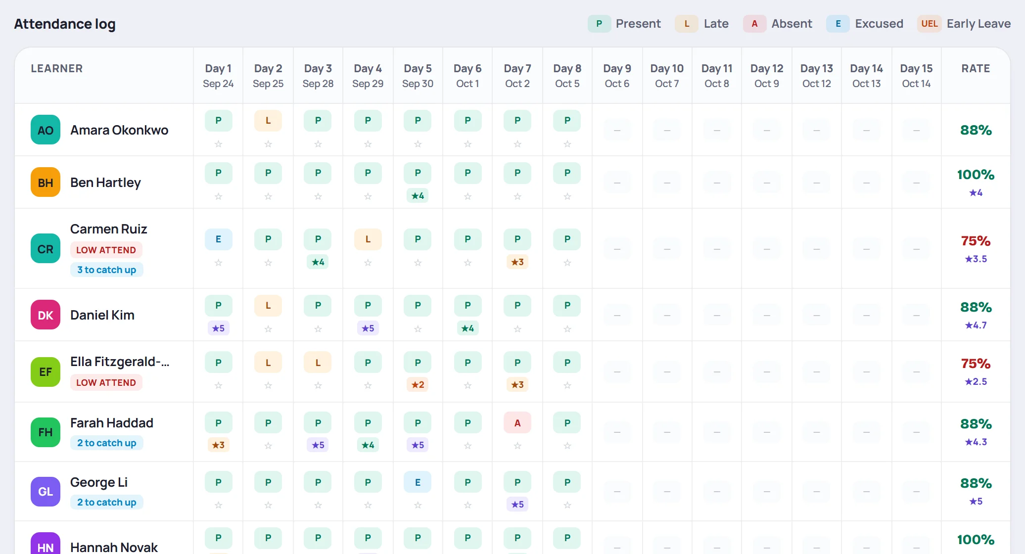This screenshot has width=1025, height=554.
Task: Click the ★4 rating on Carmen Ruiz's Day 3
Action: (x=318, y=262)
